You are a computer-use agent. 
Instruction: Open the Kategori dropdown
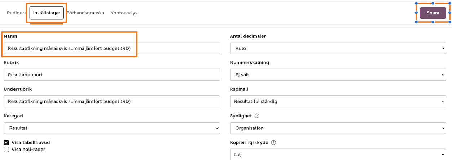click(x=112, y=128)
